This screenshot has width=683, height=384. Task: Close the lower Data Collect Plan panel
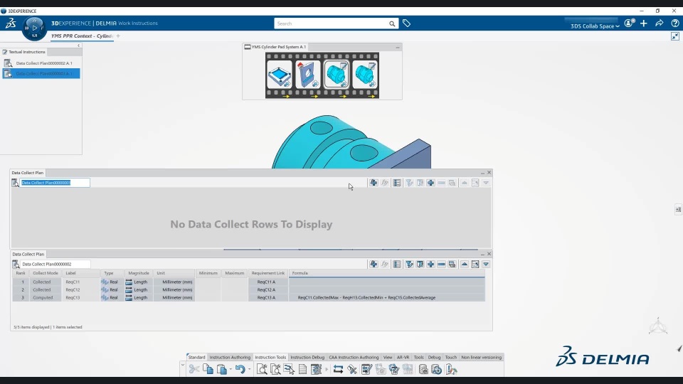[489, 254]
